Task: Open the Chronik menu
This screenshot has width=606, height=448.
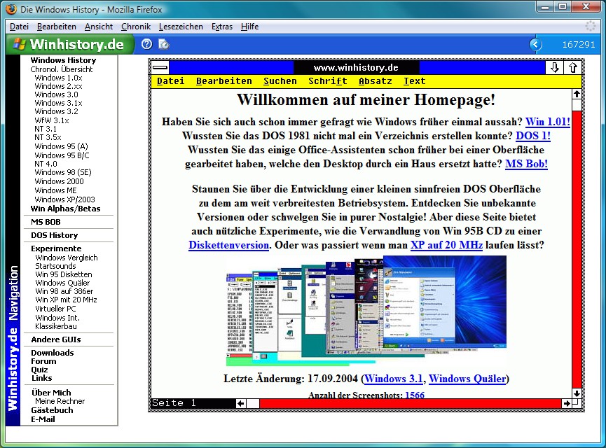Action: [x=136, y=27]
